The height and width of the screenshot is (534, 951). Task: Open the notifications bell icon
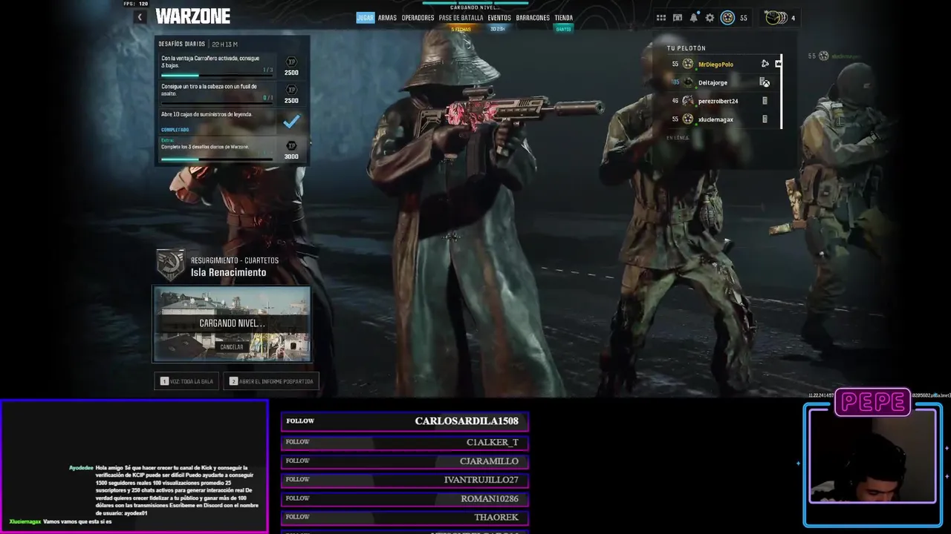(x=694, y=18)
